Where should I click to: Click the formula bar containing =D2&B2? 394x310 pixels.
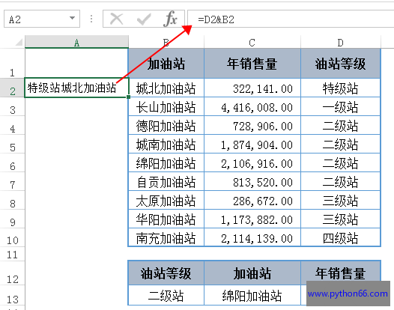[x=291, y=19]
